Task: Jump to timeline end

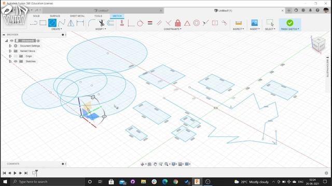Action: coord(26,173)
